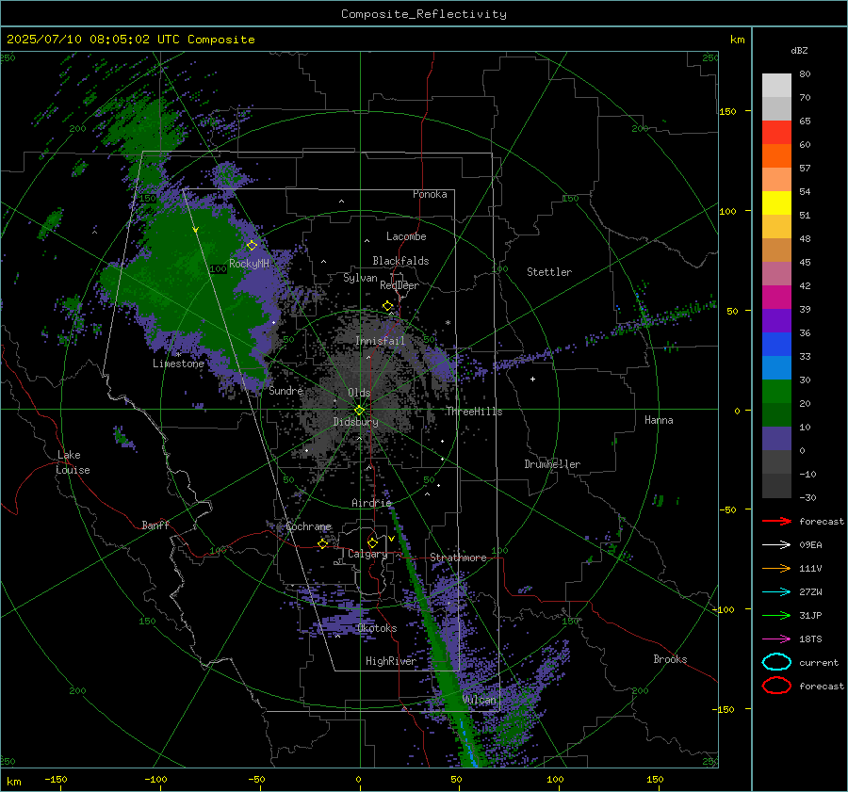Image resolution: width=848 pixels, height=792 pixels.
Task: Click the orange 111V arrow symbol
Action: (x=776, y=568)
